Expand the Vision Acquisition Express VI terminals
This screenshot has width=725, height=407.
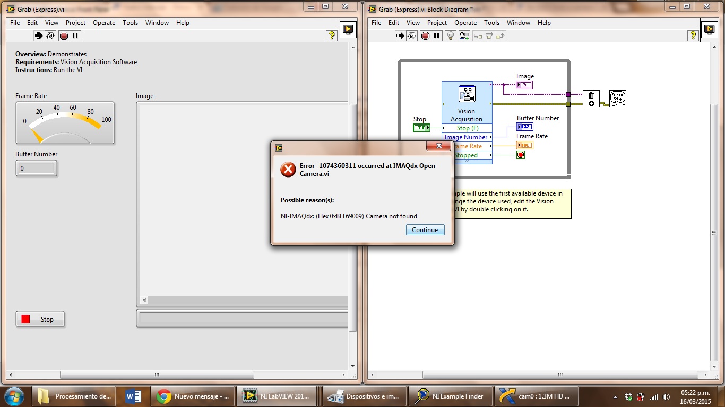467,161
